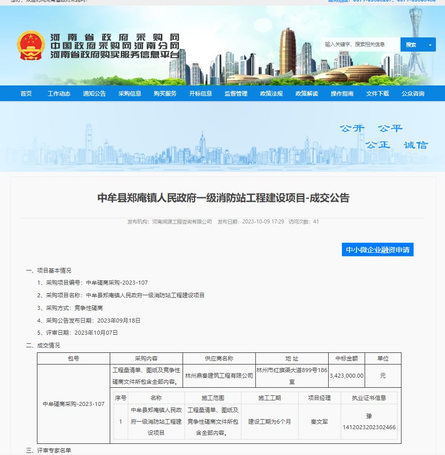Image resolution: width=445 pixels, height=455 pixels.
Task: Click the announcement title heading text
Action: 223,198
